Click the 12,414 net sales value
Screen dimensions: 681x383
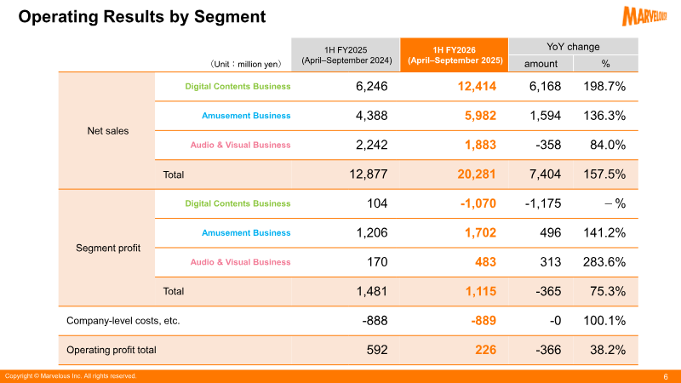pos(477,86)
